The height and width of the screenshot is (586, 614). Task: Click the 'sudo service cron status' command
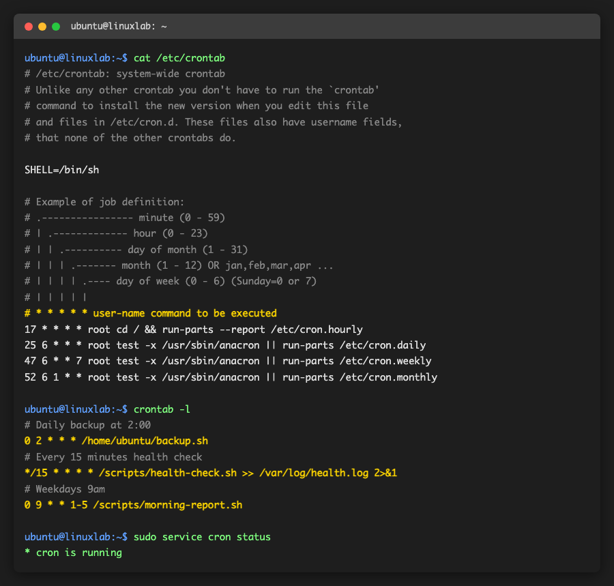202,537
